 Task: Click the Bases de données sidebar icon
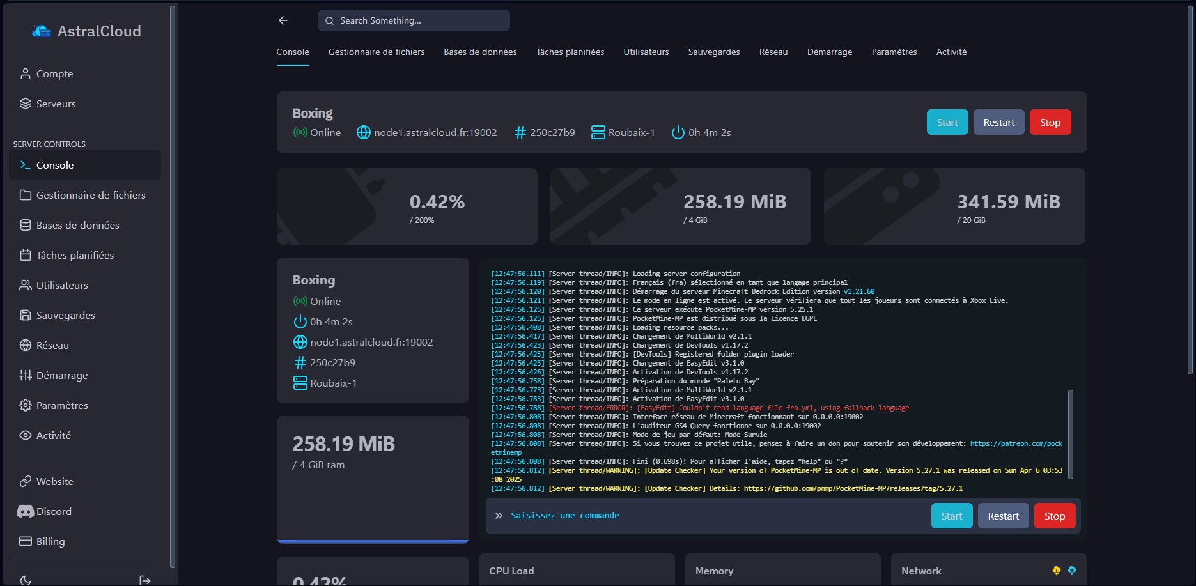click(x=26, y=225)
